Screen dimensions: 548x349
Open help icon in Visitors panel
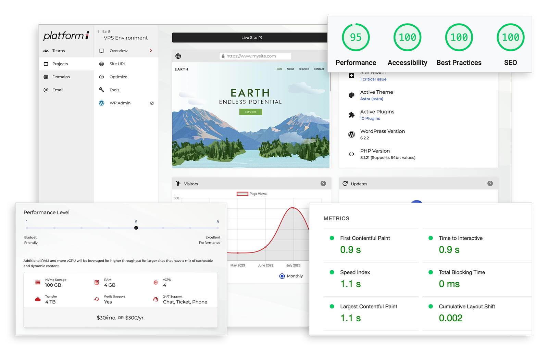pos(323,184)
